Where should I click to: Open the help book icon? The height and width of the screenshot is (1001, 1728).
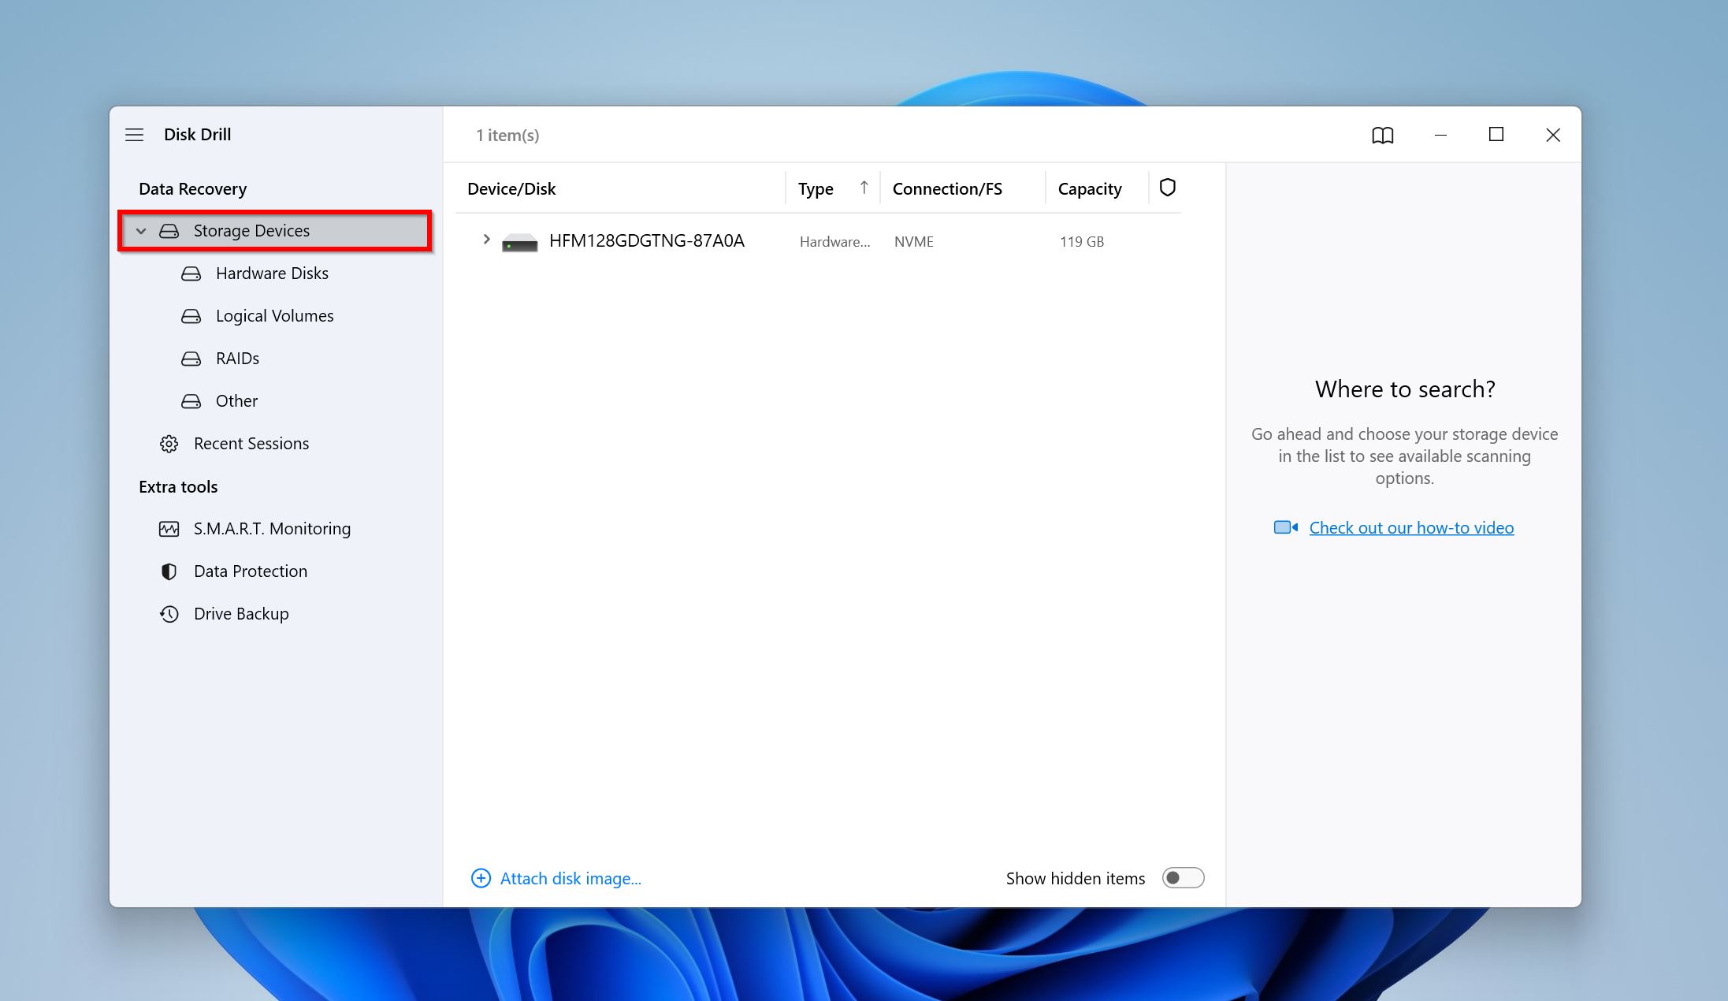(1382, 136)
